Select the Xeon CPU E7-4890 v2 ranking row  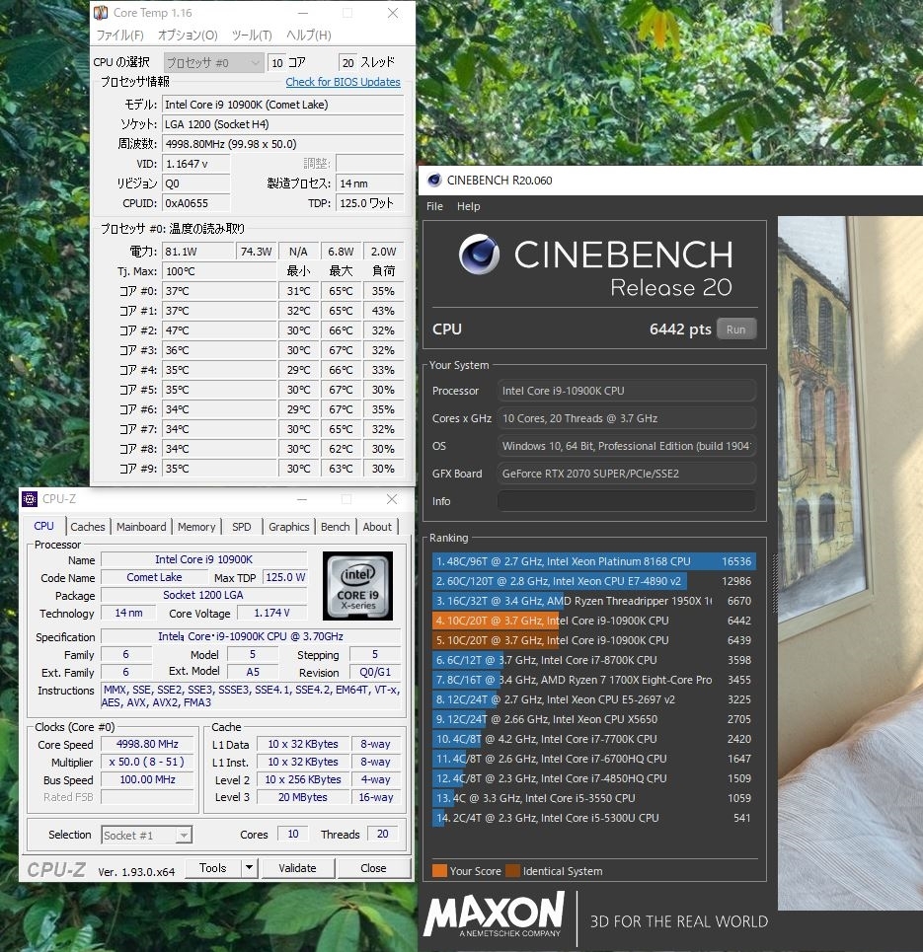593,581
